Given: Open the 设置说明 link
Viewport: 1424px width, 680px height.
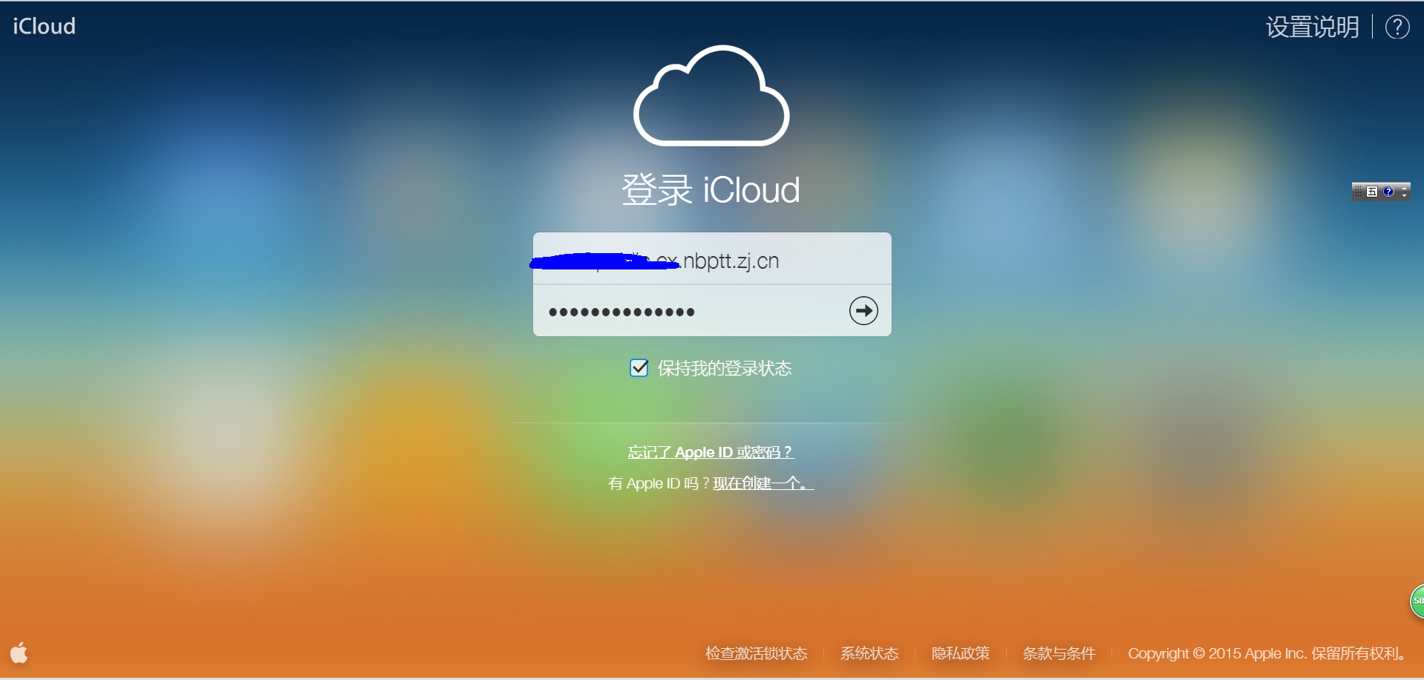Looking at the screenshot, I should (1313, 27).
